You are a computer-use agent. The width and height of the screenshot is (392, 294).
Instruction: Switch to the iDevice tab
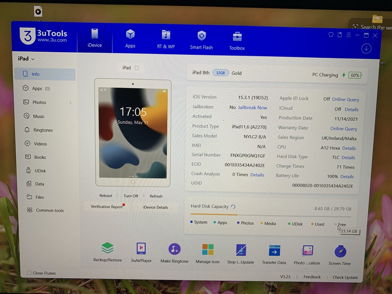[95, 38]
